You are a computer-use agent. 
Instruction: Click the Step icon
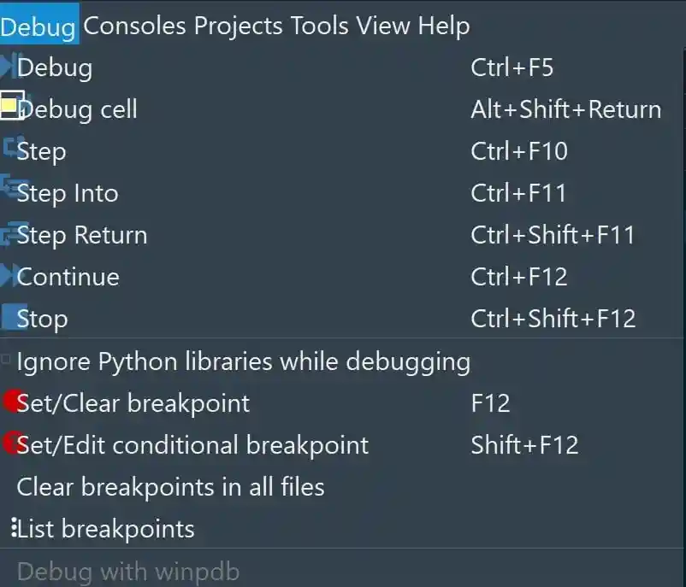tap(10, 149)
